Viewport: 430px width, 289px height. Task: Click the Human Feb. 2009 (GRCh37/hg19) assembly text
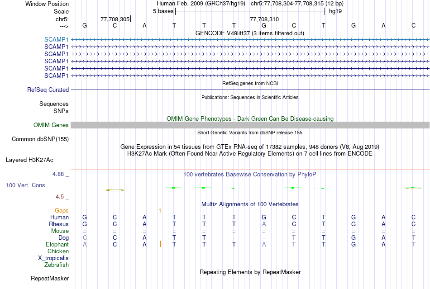201,4
